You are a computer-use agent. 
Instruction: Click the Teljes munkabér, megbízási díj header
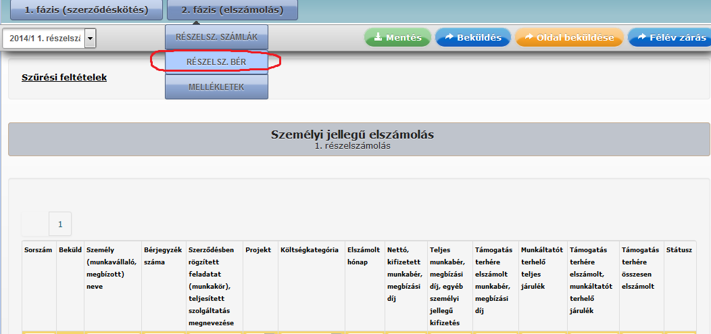(x=449, y=287)
